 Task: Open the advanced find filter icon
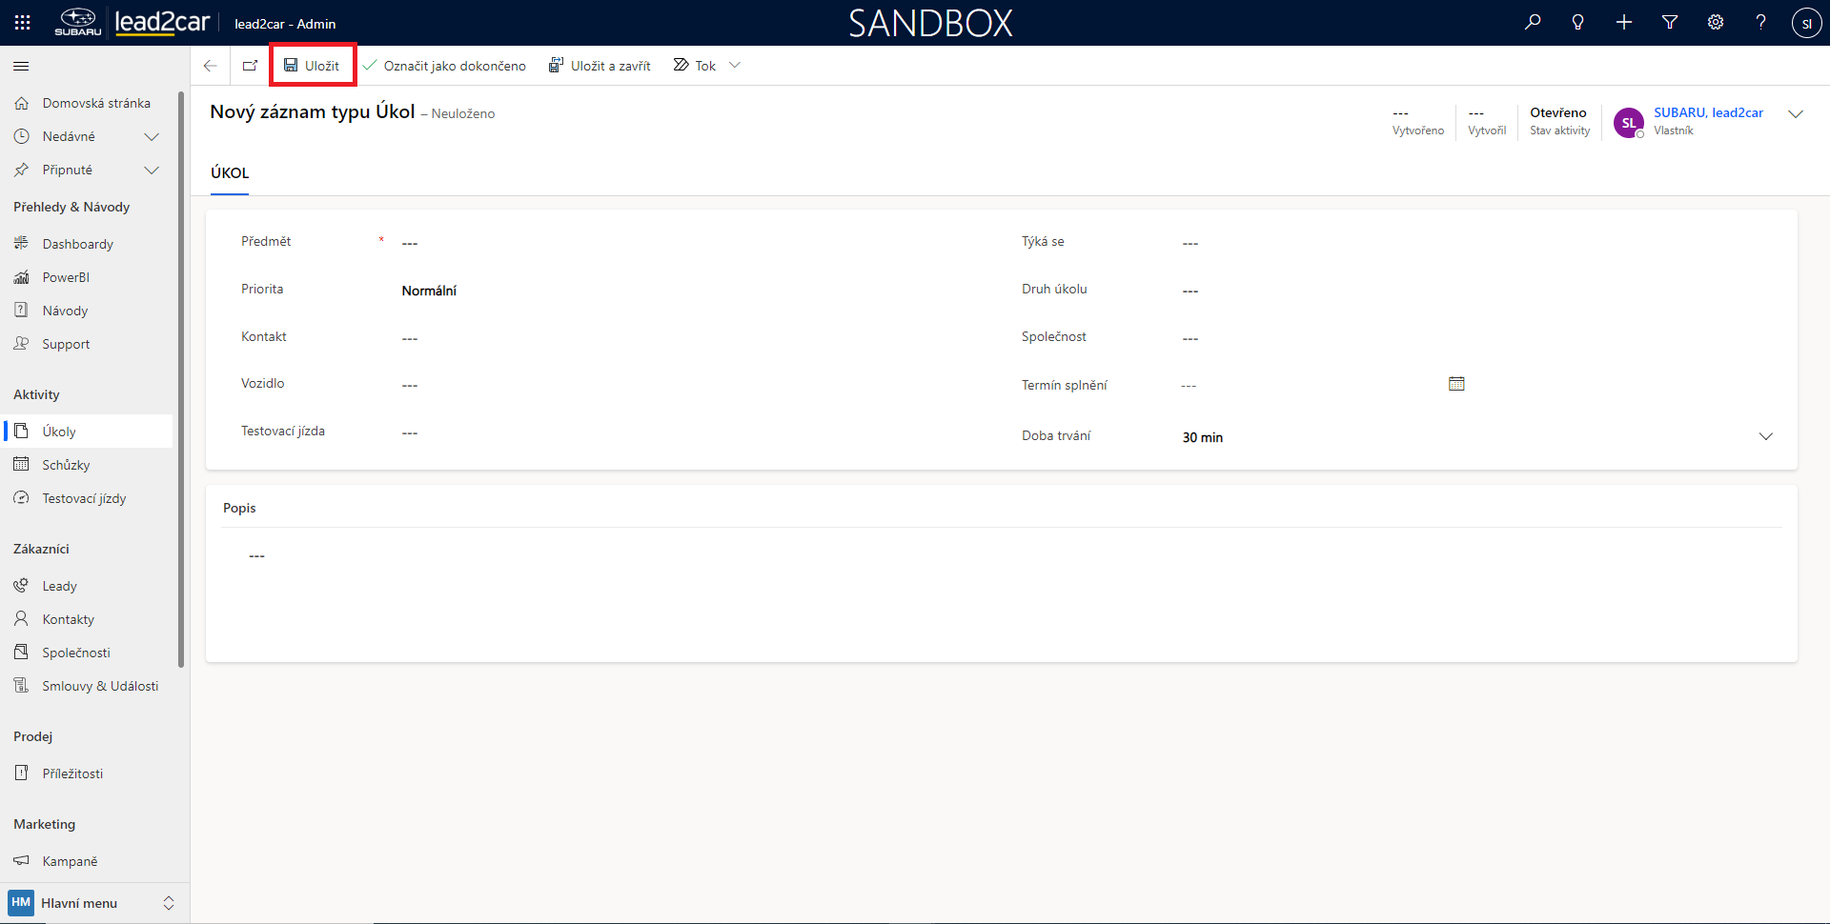point(1670,23)
